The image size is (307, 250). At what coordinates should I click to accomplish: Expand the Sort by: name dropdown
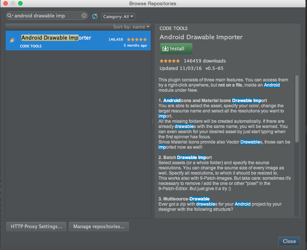[131, 27]
